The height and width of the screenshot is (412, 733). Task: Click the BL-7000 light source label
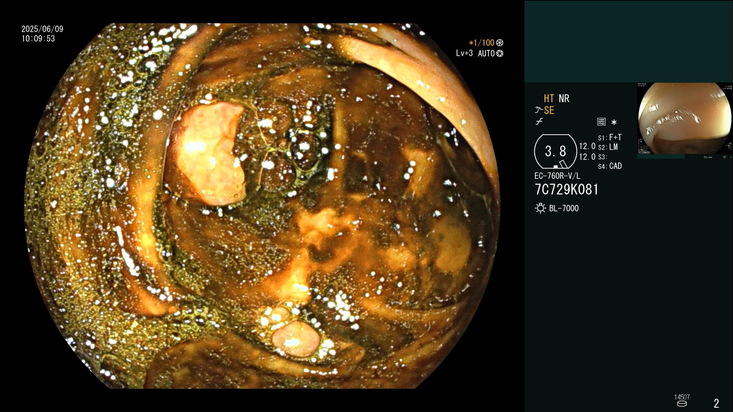pyautogui.click(x=564, y=208)
